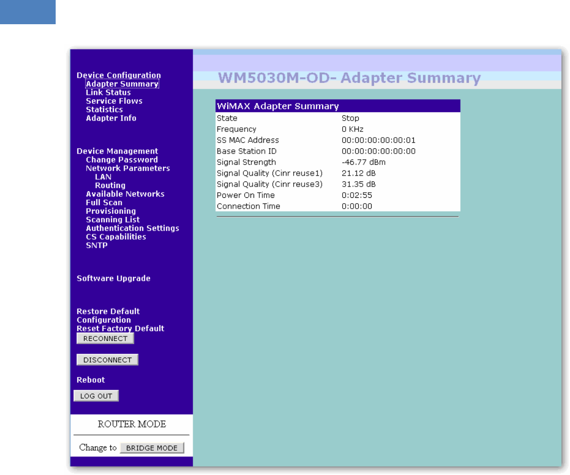View the Service Flows page
The width and height of the screenshot is (570, 475).
point(114,101)
